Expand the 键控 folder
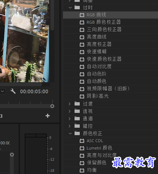The width and height of the screenshot is (158, 174). click(x=70, y=126)
